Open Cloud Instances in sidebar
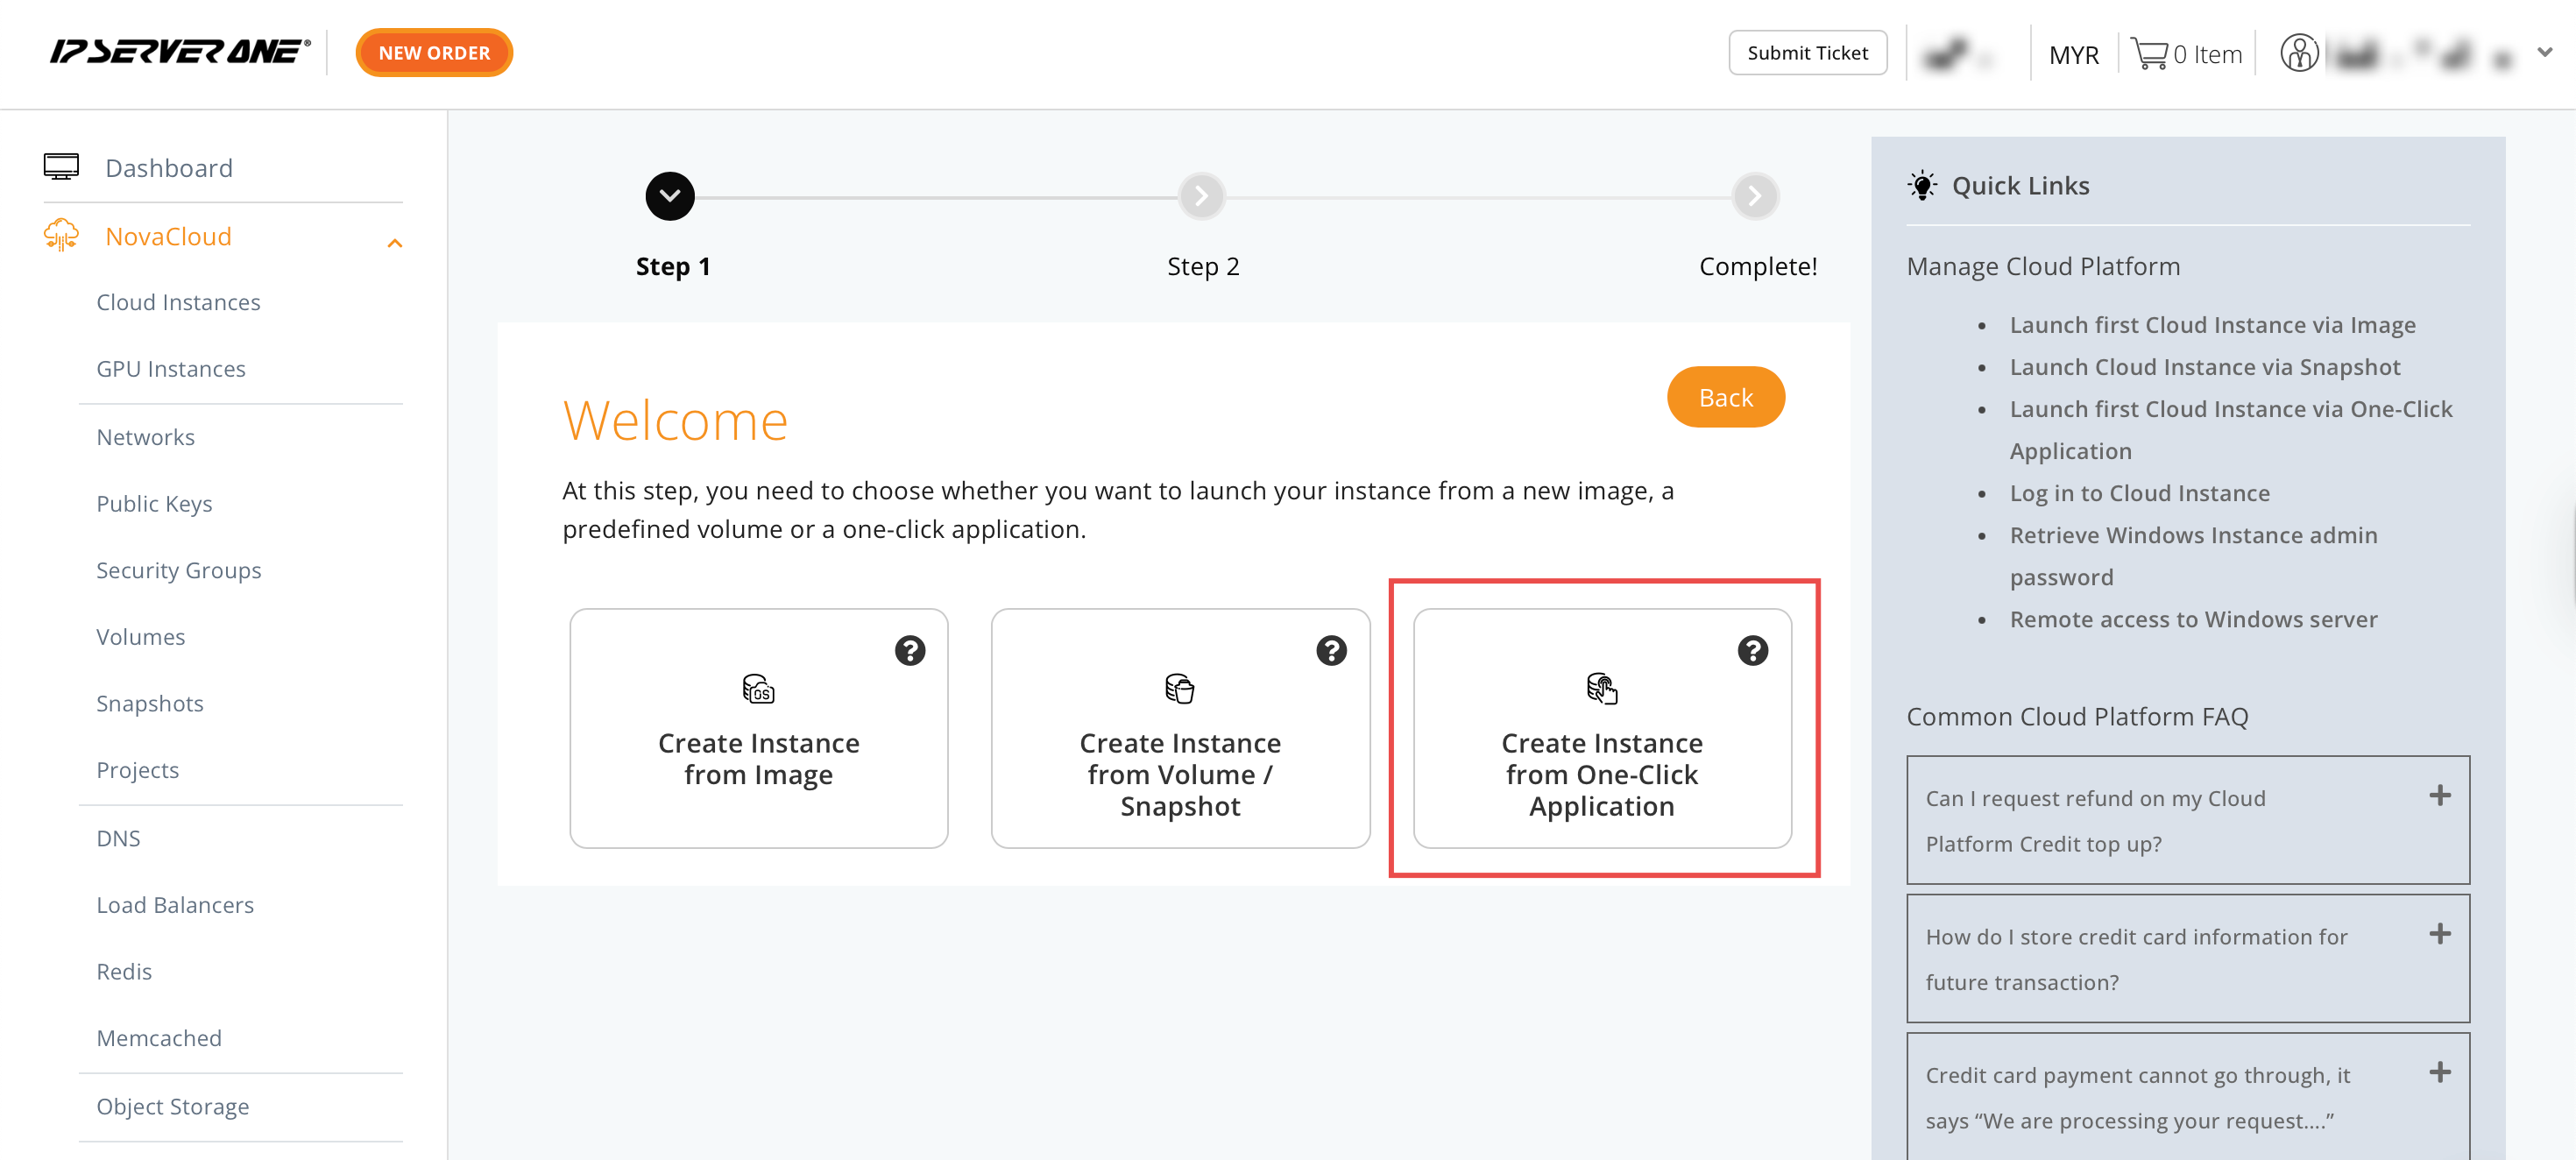 coord(178,302)
